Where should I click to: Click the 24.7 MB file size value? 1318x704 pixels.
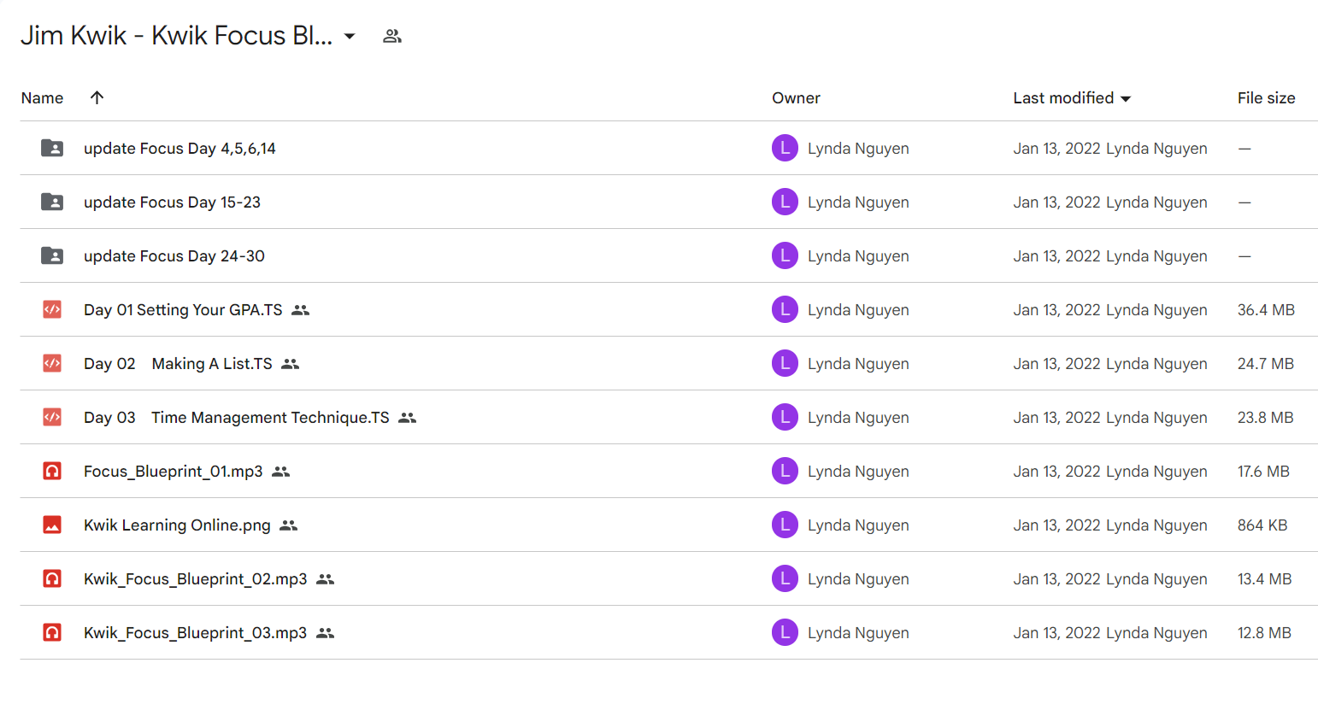(x=1266, y=364)
